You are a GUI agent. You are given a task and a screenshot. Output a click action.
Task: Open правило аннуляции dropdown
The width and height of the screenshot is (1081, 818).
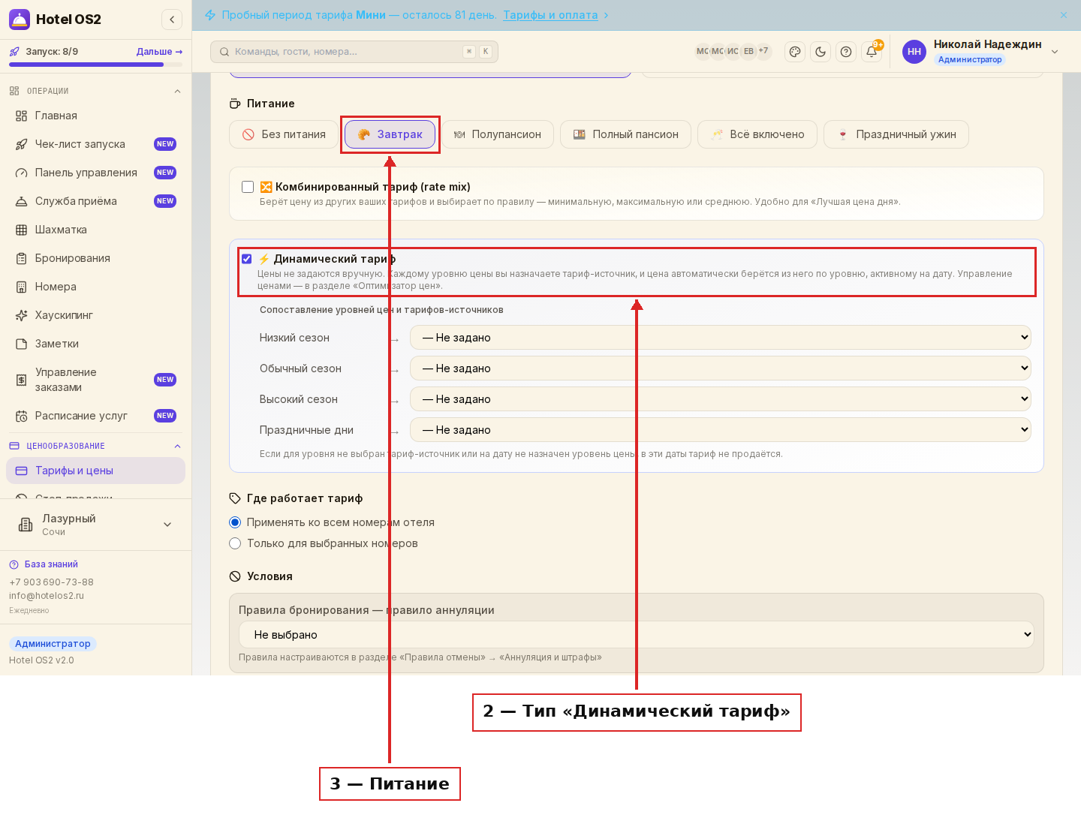(637, 635)
